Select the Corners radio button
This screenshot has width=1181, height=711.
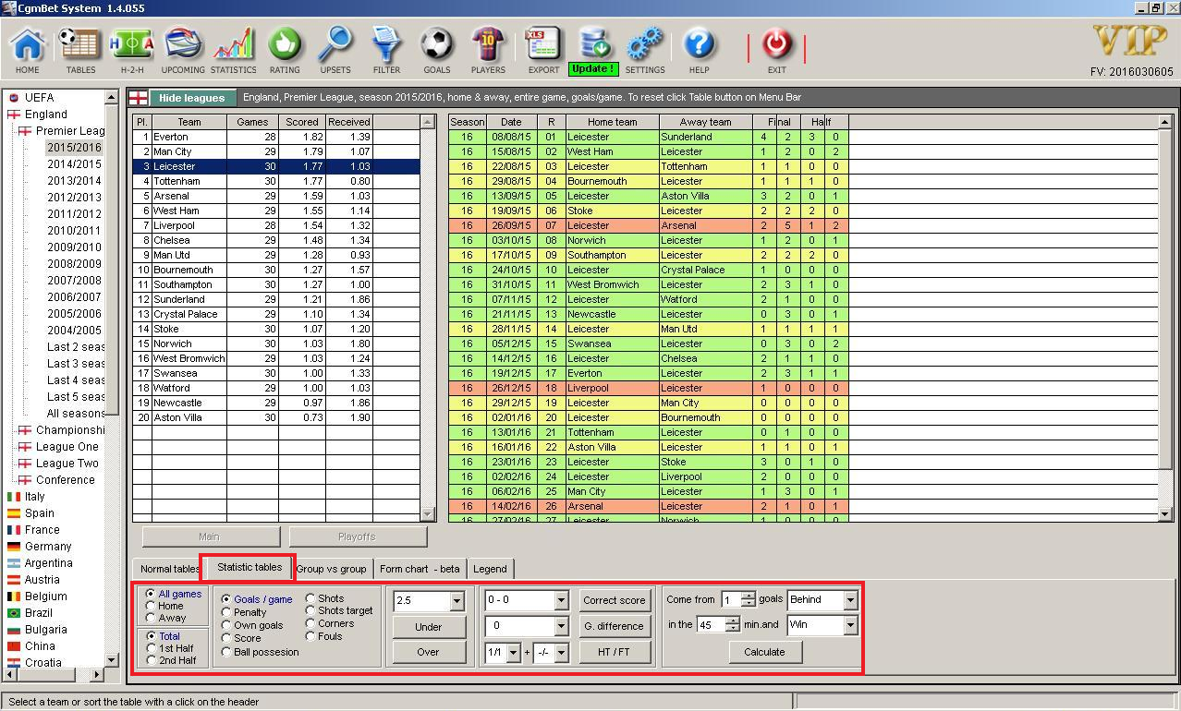(310, 623)
